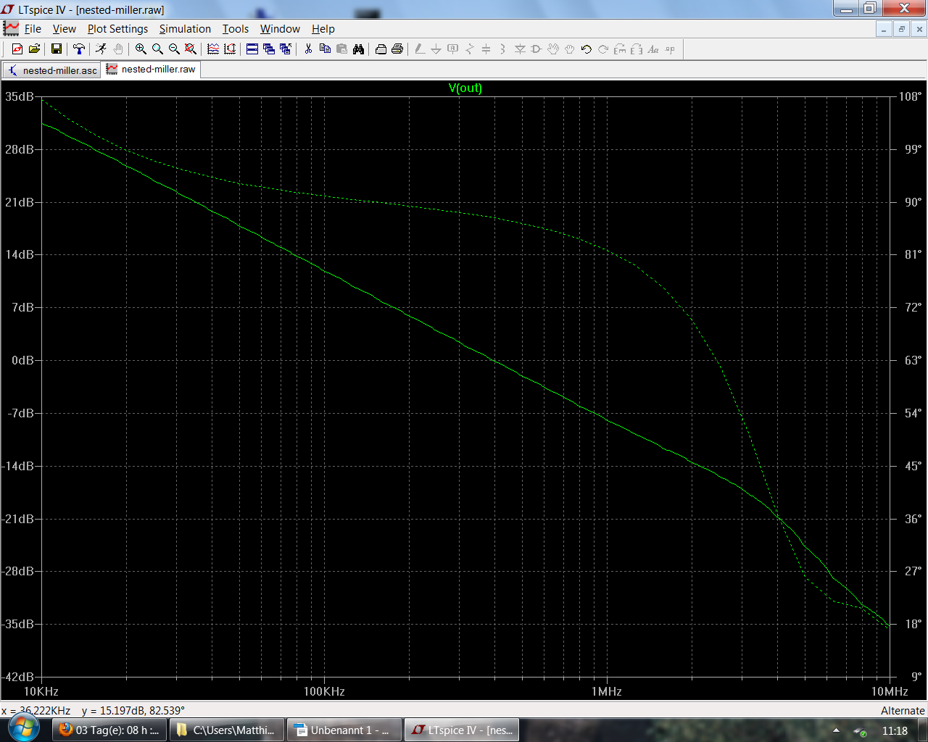928x742 pixels.
Task: Open the Tools menu
Action: click(236, 29)
